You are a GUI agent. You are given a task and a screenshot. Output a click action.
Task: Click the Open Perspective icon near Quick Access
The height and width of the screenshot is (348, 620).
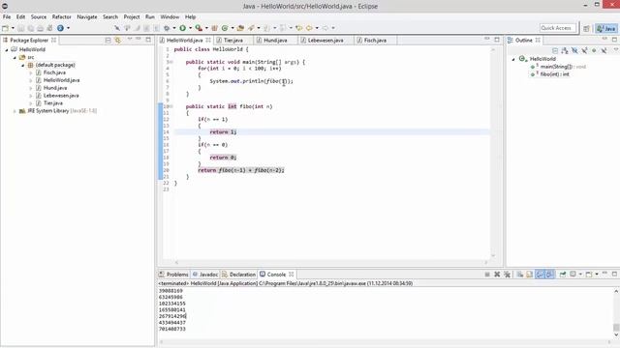click(x=586, y=28)
